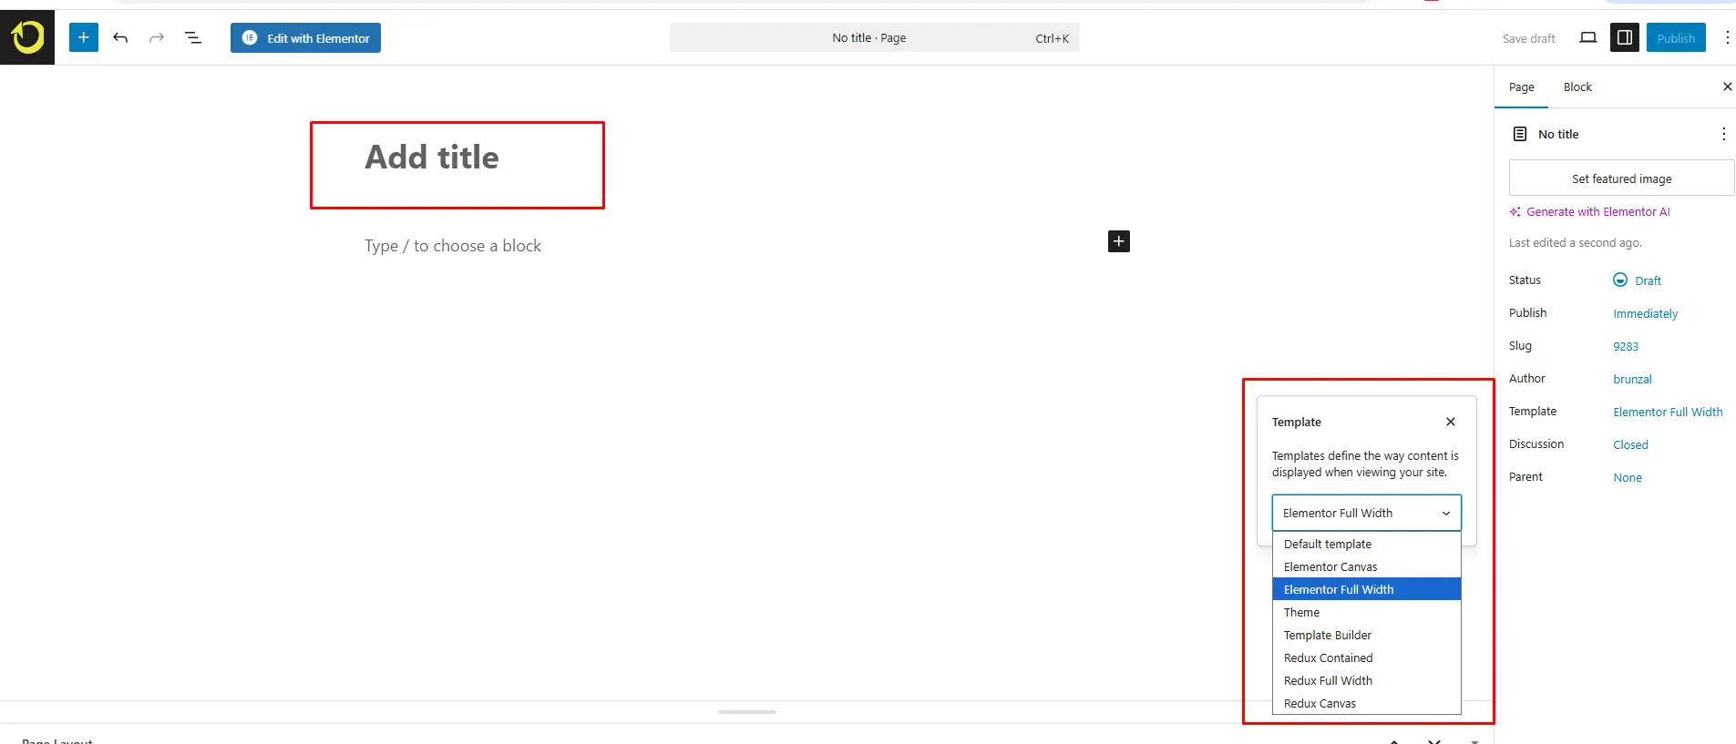Click the Elementor logo in Edit button

pyautogui.click(x=250, y=38)
